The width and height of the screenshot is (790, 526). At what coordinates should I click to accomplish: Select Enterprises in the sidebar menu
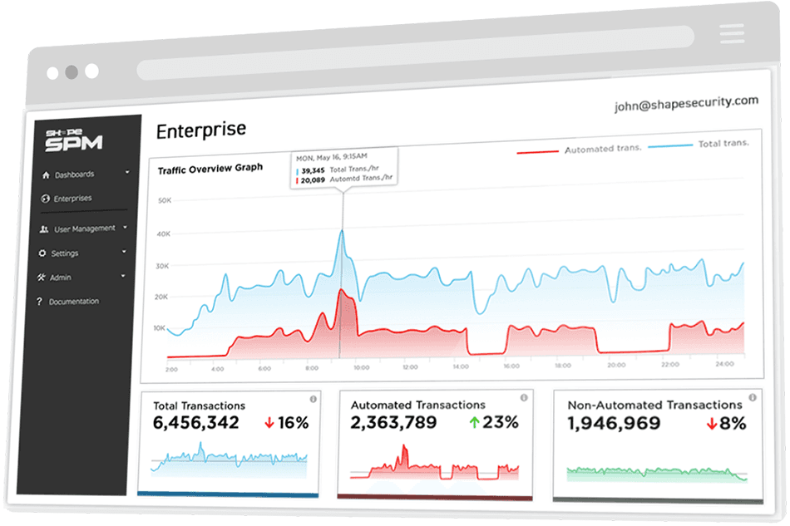[x=72, y=199]
